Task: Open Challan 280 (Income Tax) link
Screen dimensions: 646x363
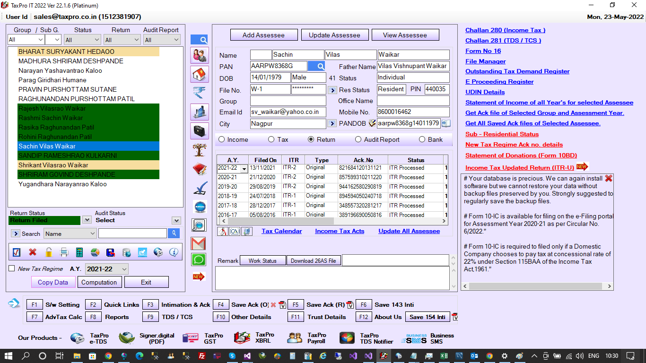Action: tap(506, 30)
